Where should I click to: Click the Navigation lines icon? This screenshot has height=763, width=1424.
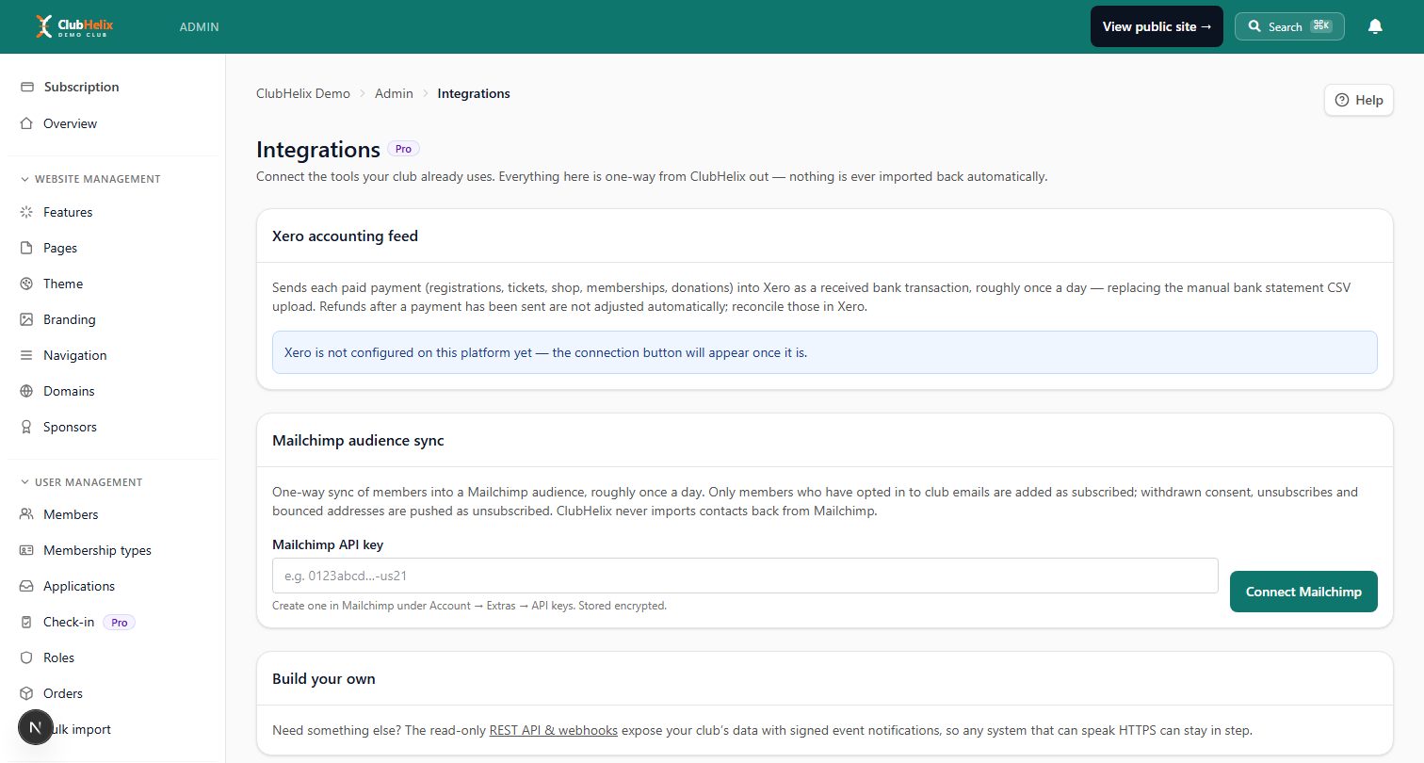click(26, 355)
